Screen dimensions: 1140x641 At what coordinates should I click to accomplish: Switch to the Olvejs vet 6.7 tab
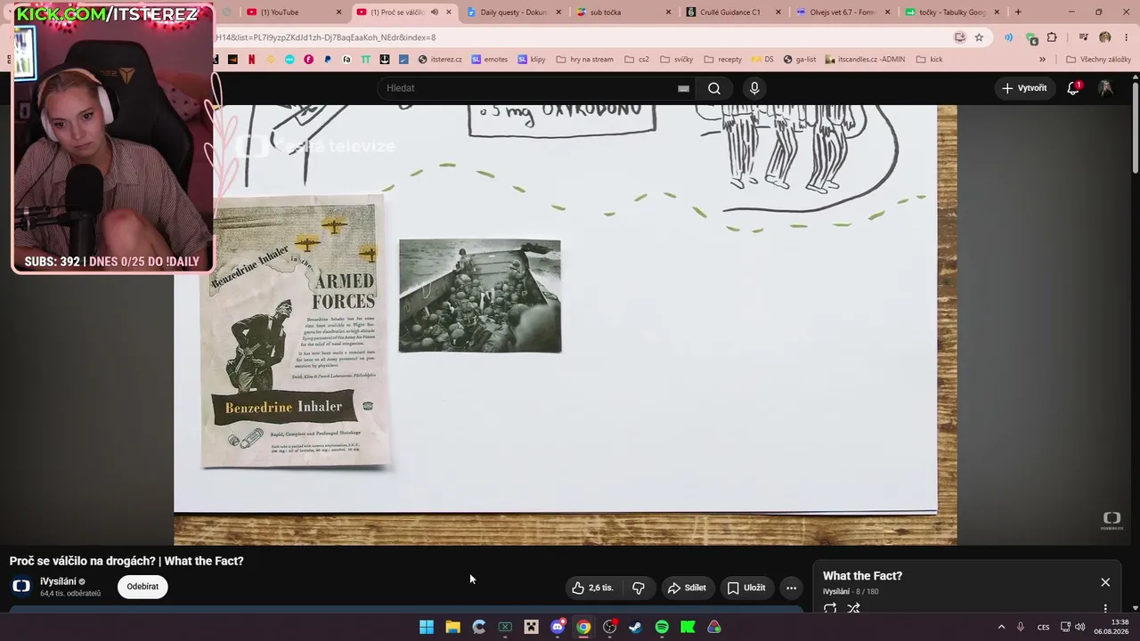843,12
